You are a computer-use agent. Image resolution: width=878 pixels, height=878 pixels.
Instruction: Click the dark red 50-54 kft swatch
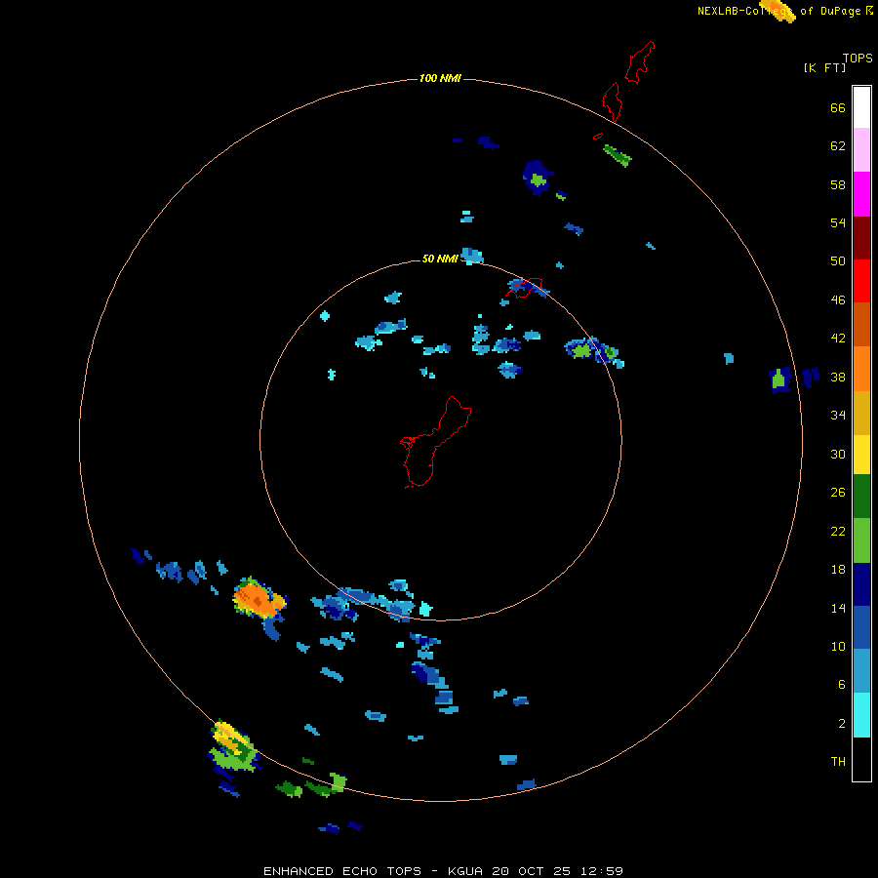click(x=861, y=237)
